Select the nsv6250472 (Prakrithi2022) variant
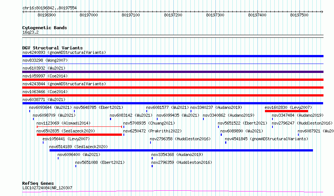334x196 pixels. coord(152,131)
